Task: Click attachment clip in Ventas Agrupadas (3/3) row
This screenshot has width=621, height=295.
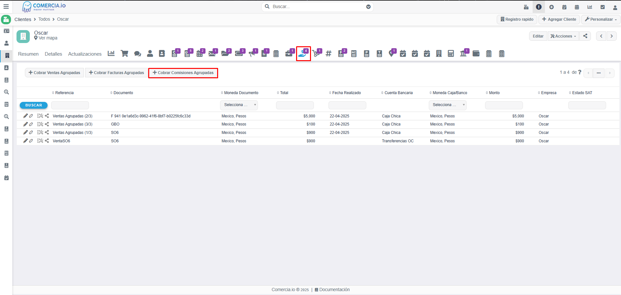Action: point(31,124)
